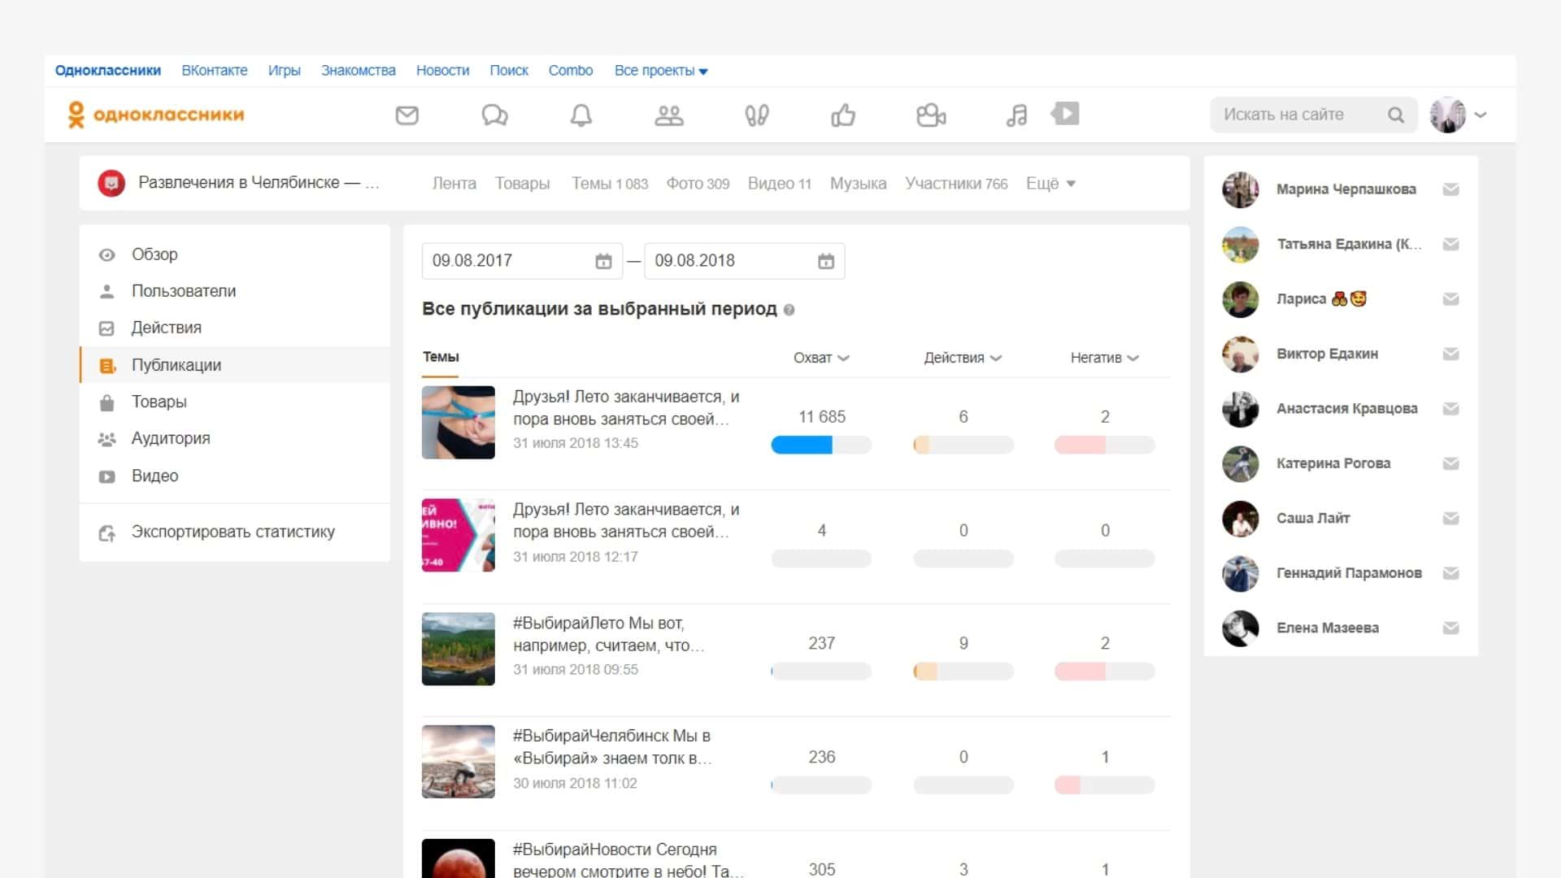
Task: Sort by Негатив column chevron
Action: [x=1133, y=358]
